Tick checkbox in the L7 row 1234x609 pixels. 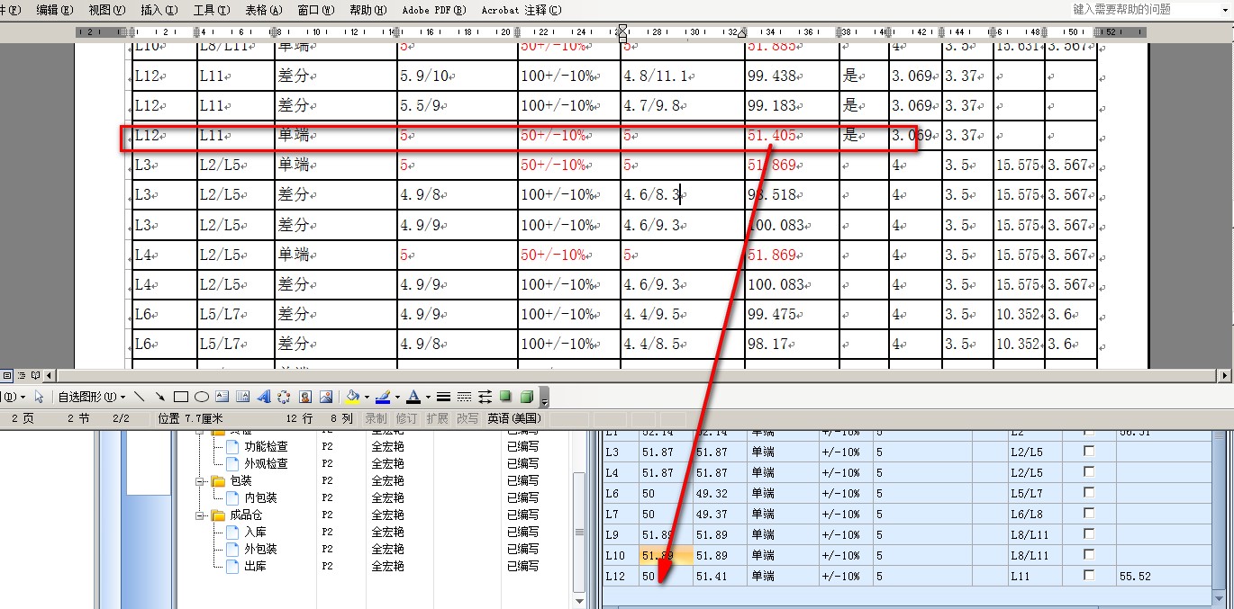point(1089,514)
